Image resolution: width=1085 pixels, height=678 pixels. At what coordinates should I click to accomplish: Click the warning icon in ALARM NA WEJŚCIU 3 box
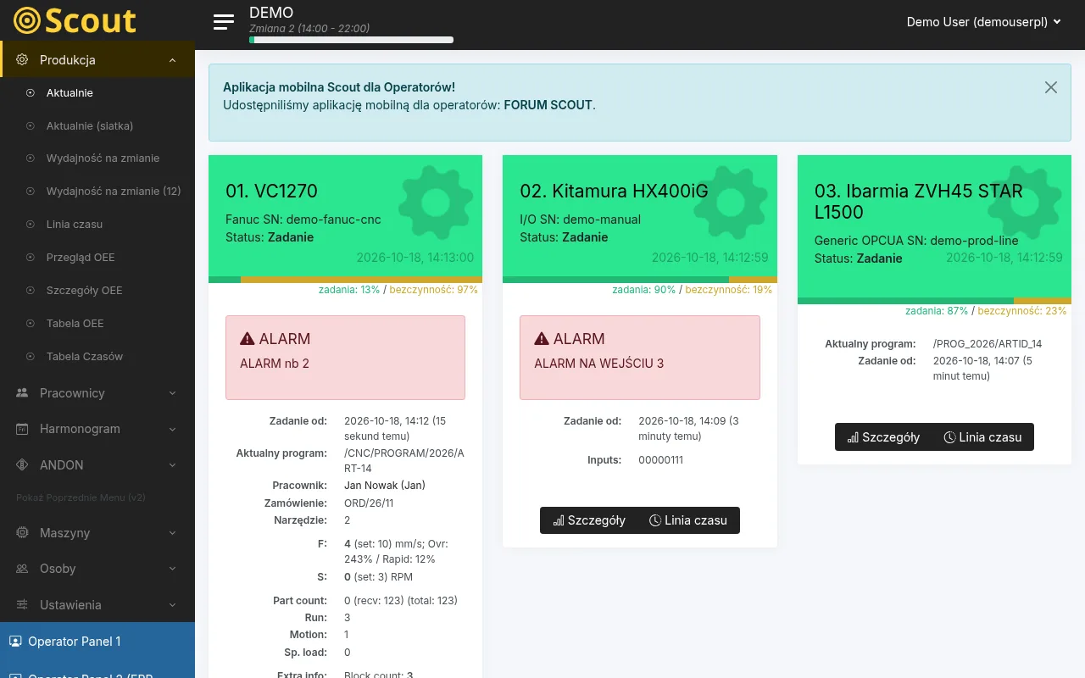[x=542, y=339]
